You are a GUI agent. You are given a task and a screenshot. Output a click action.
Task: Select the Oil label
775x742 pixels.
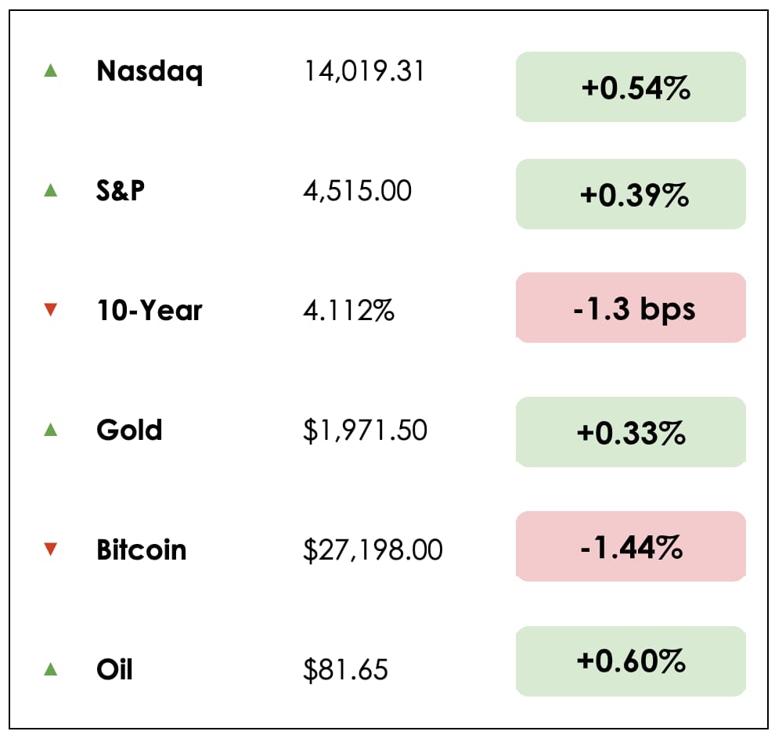tap(114, 669)
